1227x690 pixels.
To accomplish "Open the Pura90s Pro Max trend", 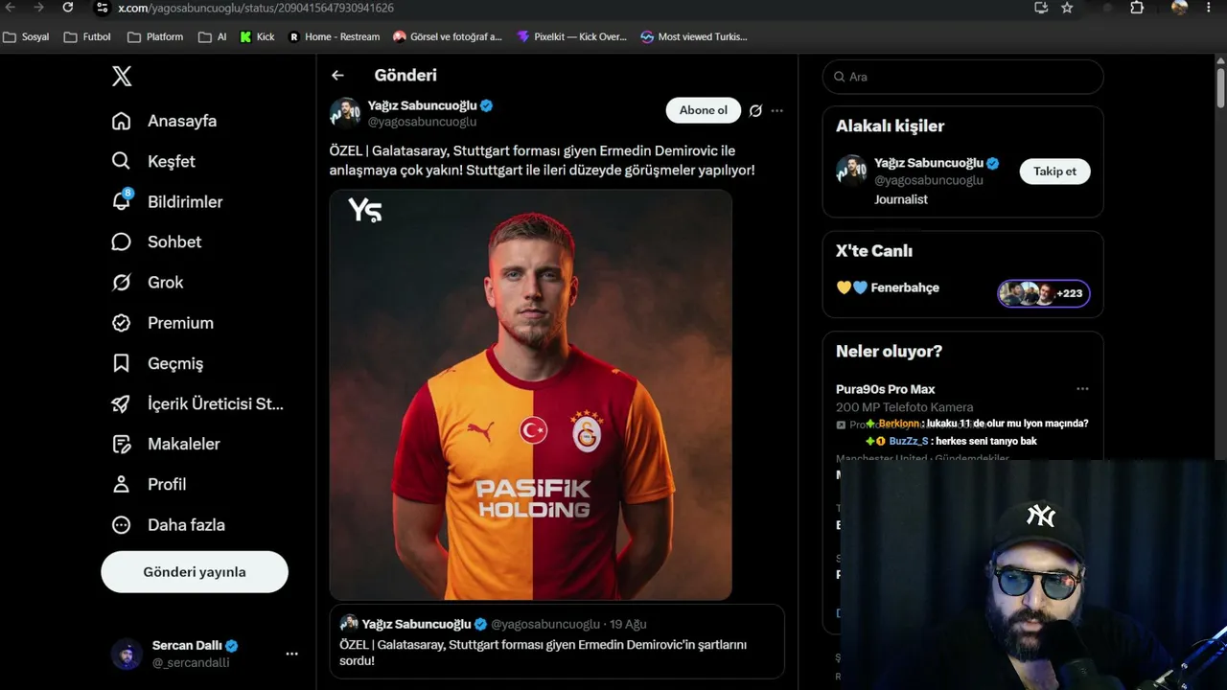I will click(886, 389).
